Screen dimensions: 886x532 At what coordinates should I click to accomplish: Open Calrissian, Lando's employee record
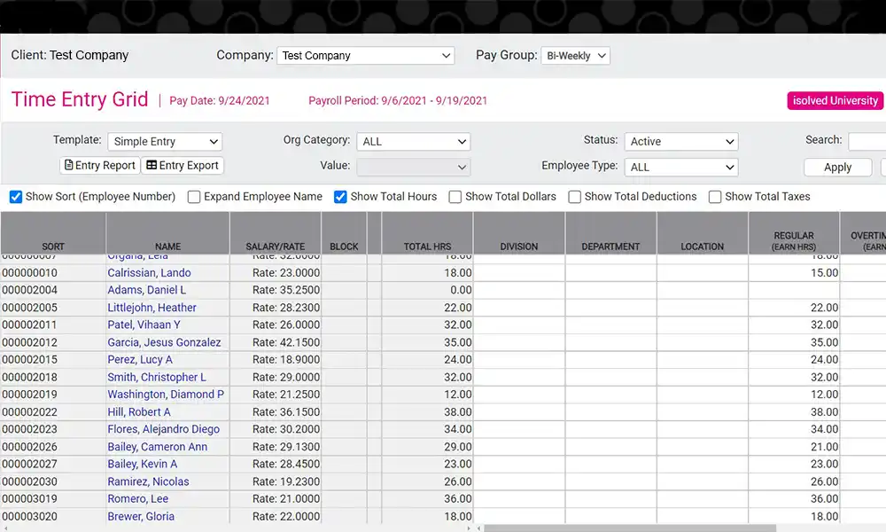click(x=150, y=273)
